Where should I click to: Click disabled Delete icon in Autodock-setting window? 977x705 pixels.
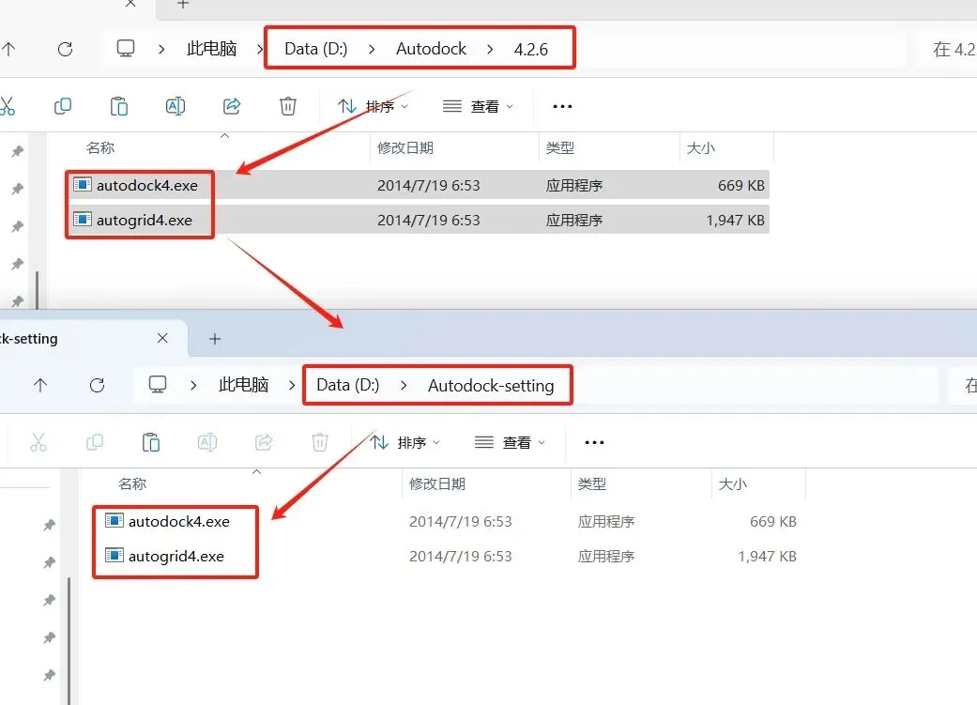[320, 442]
